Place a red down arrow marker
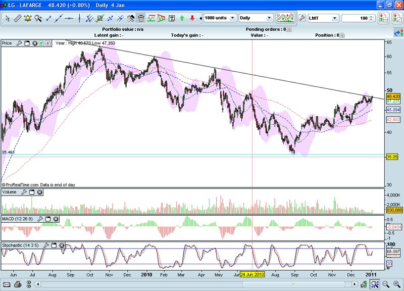 pos(192,18)
